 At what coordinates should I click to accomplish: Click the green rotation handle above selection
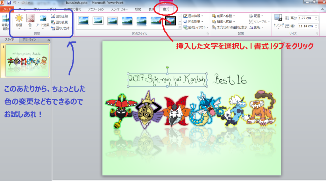click(x=167, y=68)
